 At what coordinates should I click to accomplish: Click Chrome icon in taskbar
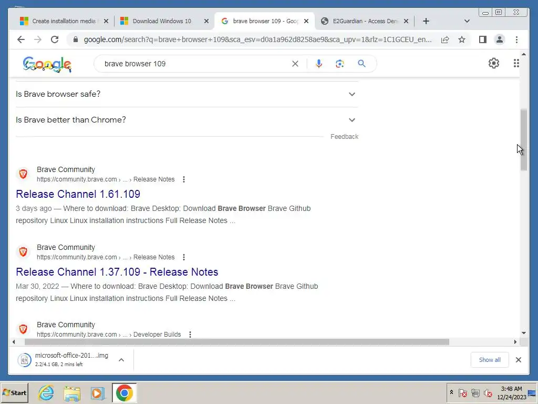click(x=124, y=392)
